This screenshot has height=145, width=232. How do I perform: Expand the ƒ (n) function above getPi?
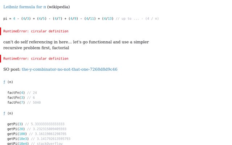[x=8, y=113]
